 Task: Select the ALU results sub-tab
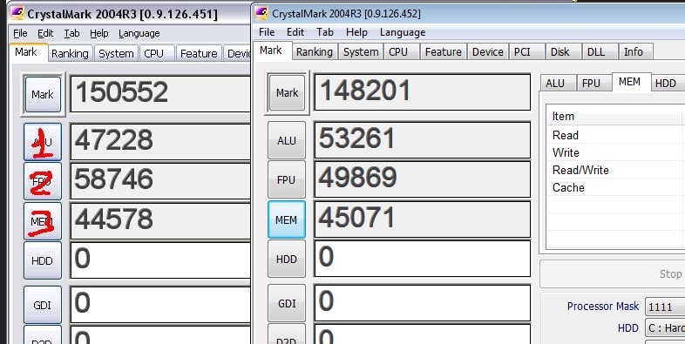tap(555, 83)
